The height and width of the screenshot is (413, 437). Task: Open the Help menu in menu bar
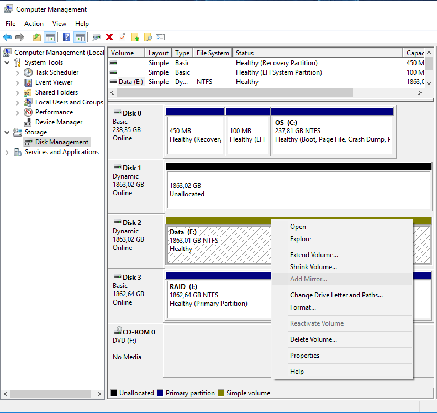pos(82,24)
